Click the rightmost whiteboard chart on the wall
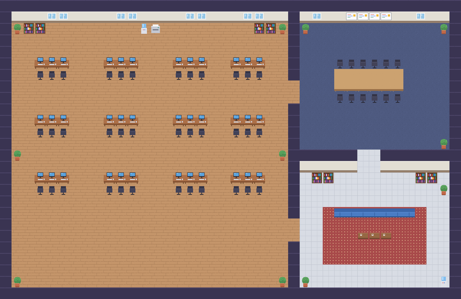This screenshot has height=299, width=461. point(386,16)
